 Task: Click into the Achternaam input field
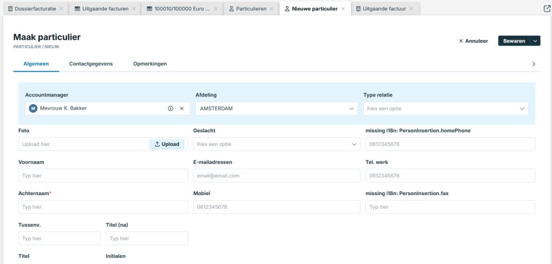(x=103, y=207)
